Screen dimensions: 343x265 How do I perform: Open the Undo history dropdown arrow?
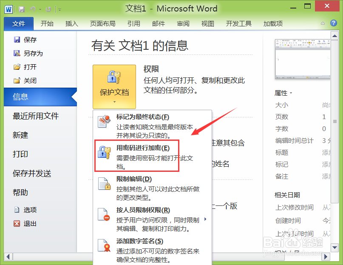click(40, 9)
